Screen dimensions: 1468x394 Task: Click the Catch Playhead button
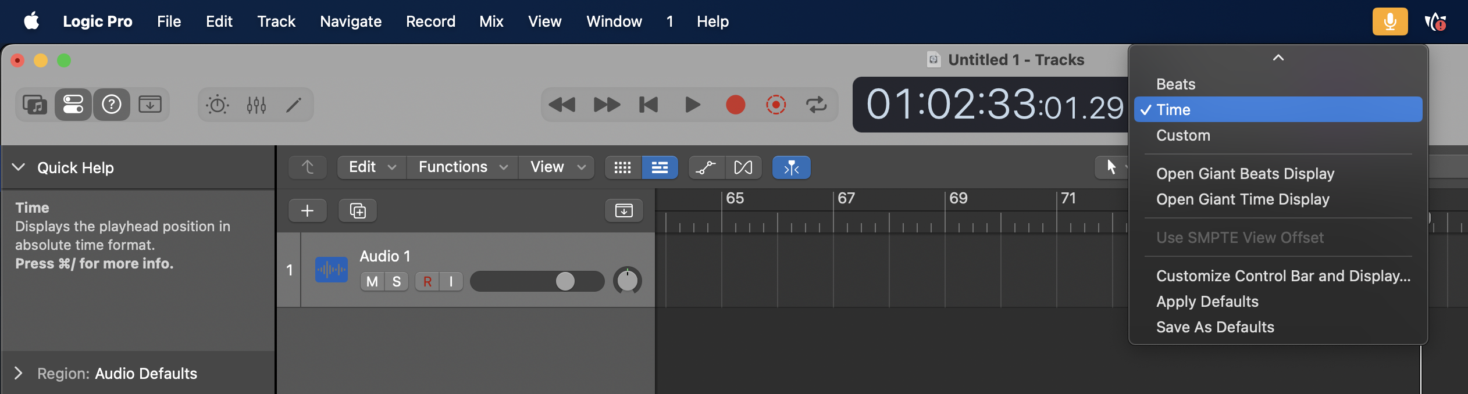pos(791,167)
